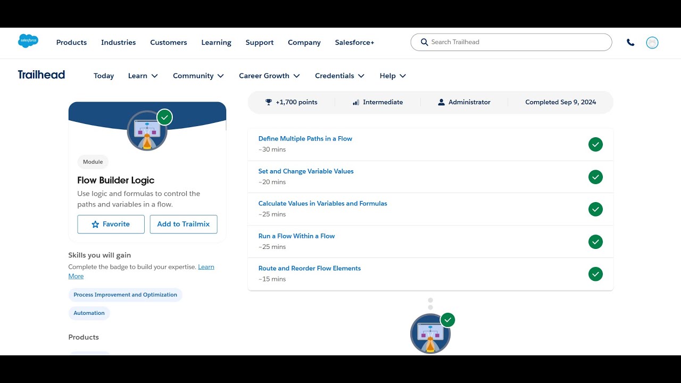681x383 pixels.
Task: Focus the Search Trailhead field
Action: coord(511,42)
